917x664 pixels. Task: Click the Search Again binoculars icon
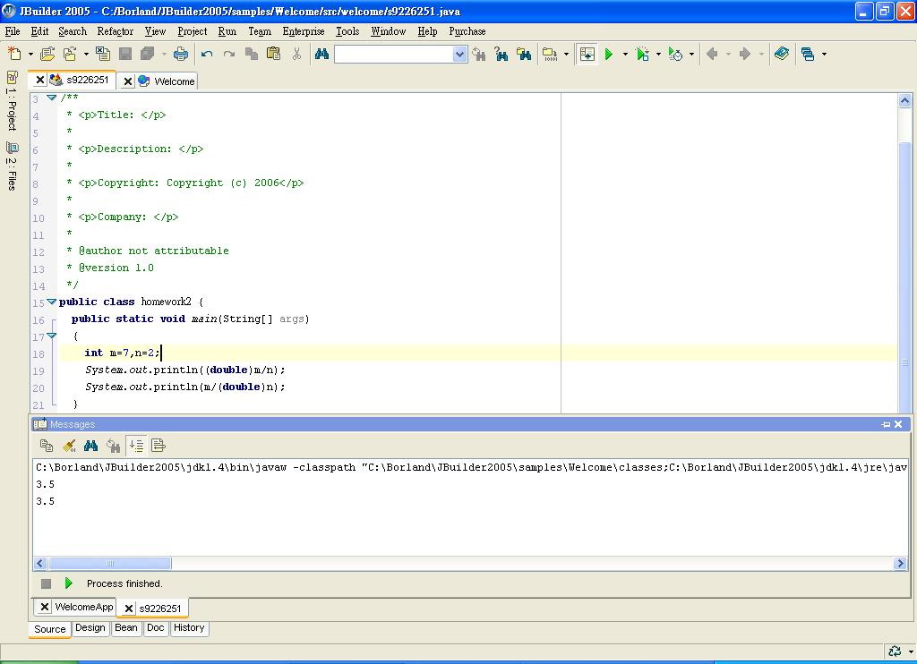click(x=479, y=55)
